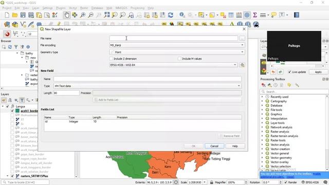329x185 pixels.
Task: Open a project with the yellow folder icon
Action: pos(15,15)
